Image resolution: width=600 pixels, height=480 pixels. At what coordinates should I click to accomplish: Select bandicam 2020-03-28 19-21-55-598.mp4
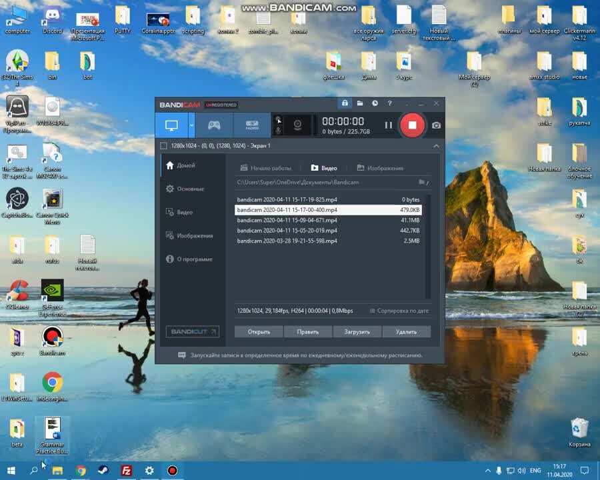pos(328,241)
